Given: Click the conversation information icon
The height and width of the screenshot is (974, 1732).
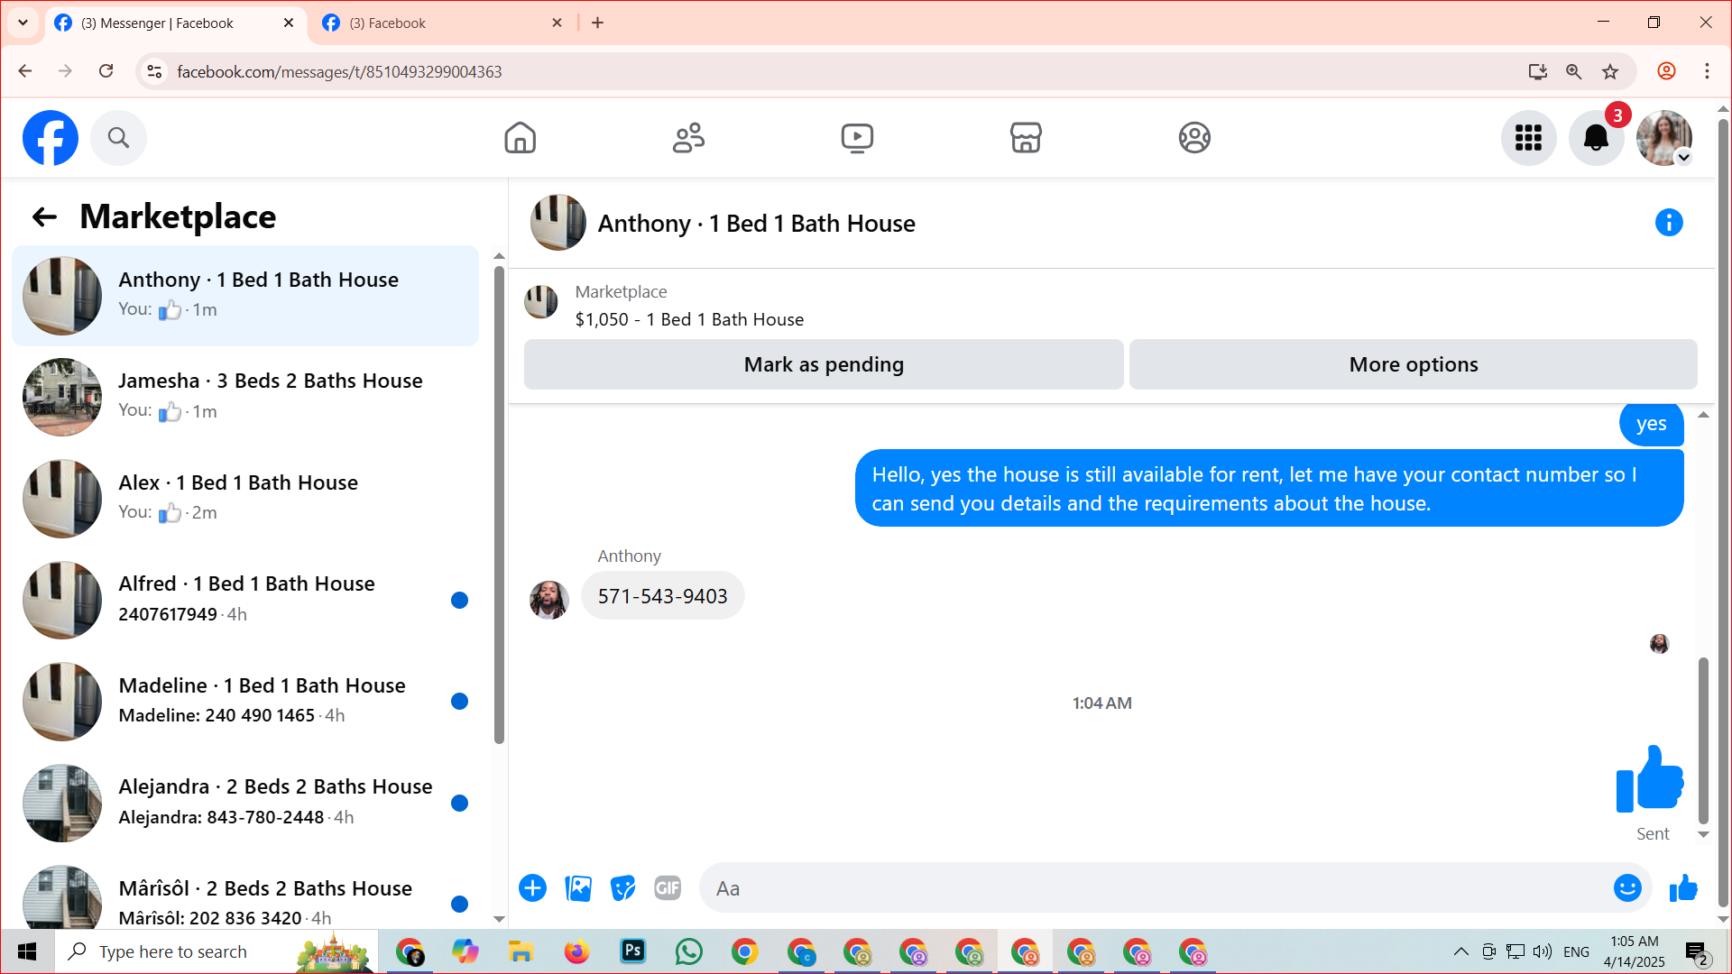Looking at the screenshot, I should click(x=1668, y=223).
